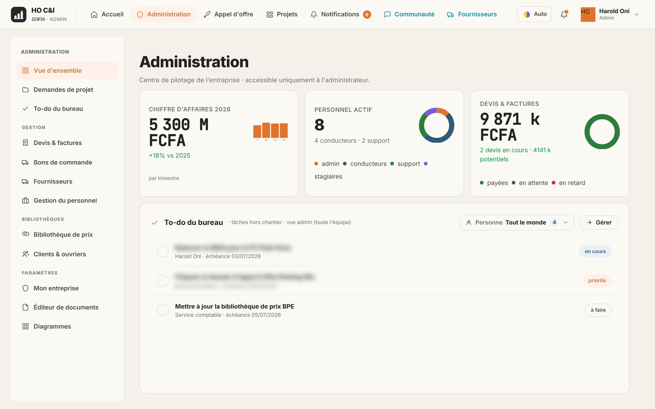
Task: Open the Personne Tout le monde dropdown
Action: [x=517, y=222]
